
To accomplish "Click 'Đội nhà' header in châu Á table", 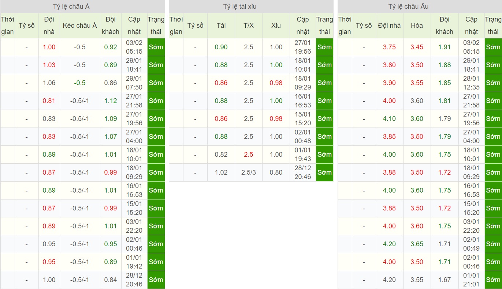I will (49, 26).
